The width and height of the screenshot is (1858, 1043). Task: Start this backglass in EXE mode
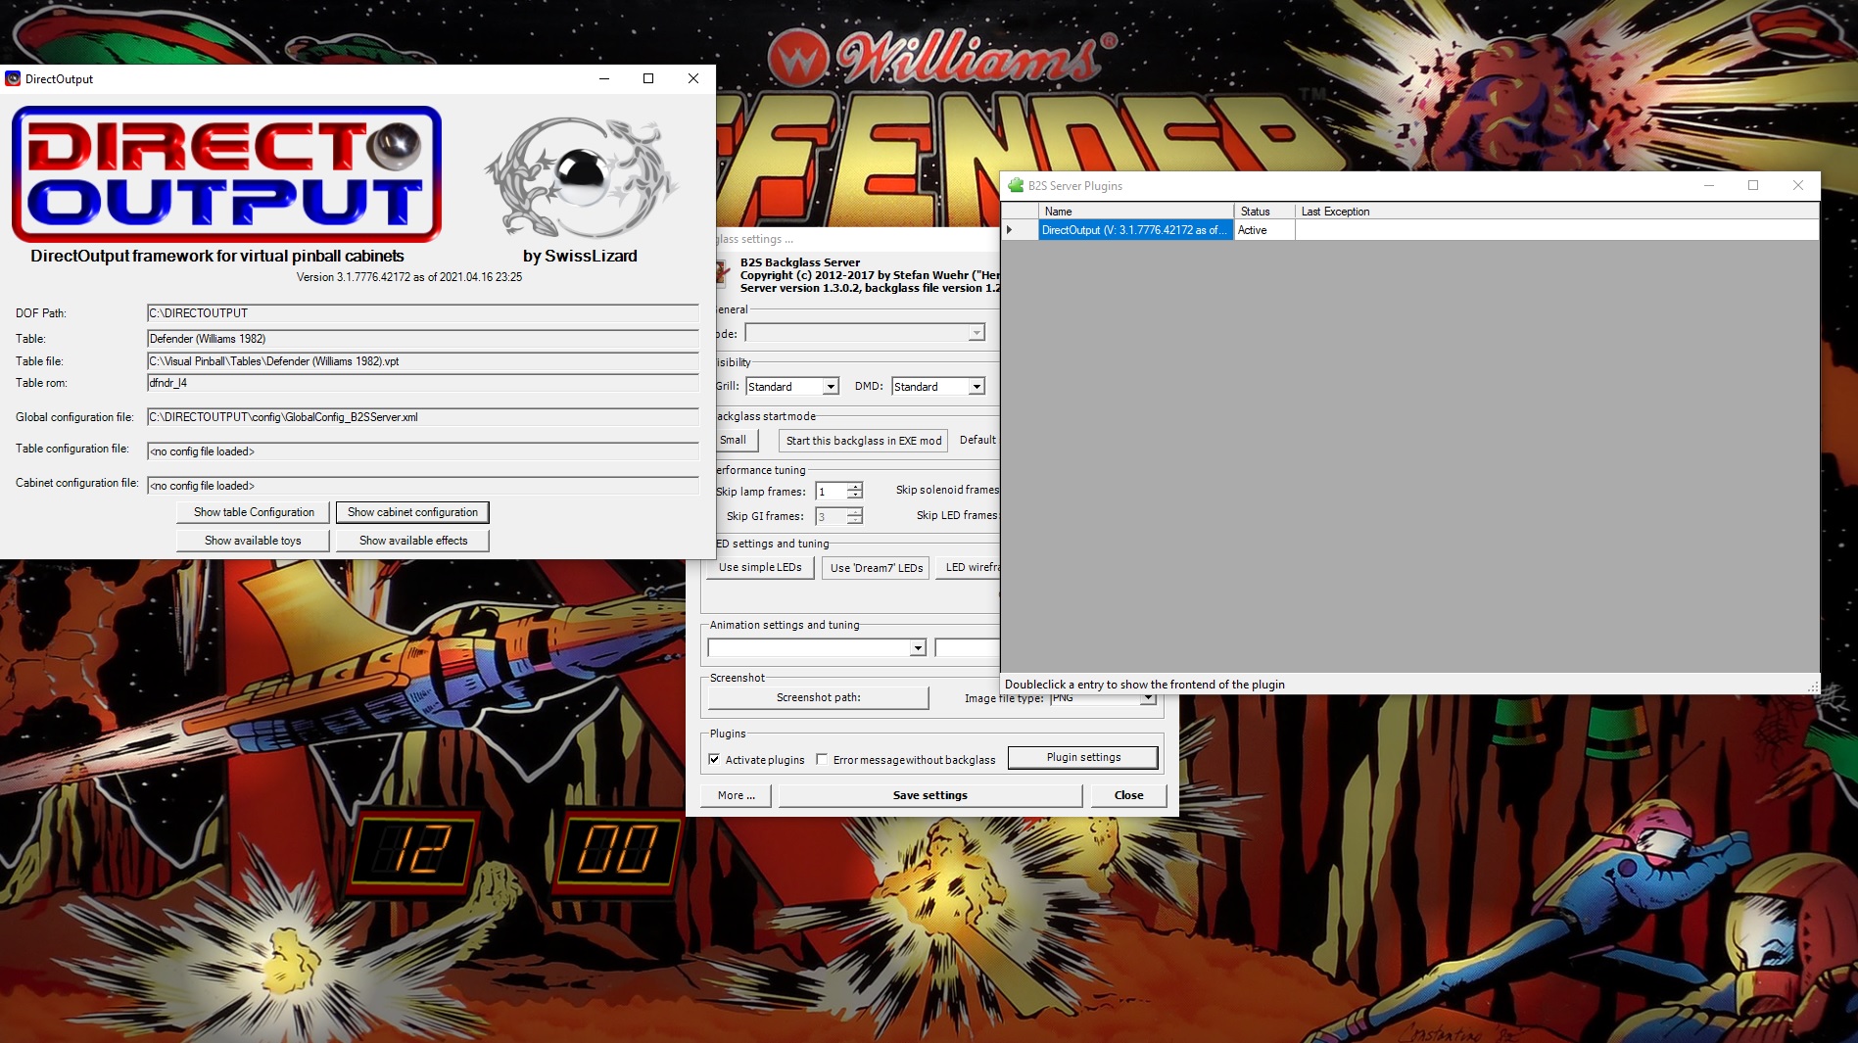click(x=862, y=440)
